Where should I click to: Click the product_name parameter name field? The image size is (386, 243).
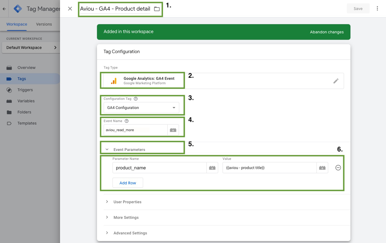click(x=160, y=168)
